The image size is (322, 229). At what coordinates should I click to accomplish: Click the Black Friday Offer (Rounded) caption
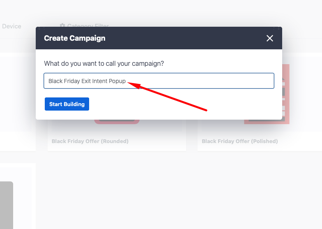click(90, 141)
